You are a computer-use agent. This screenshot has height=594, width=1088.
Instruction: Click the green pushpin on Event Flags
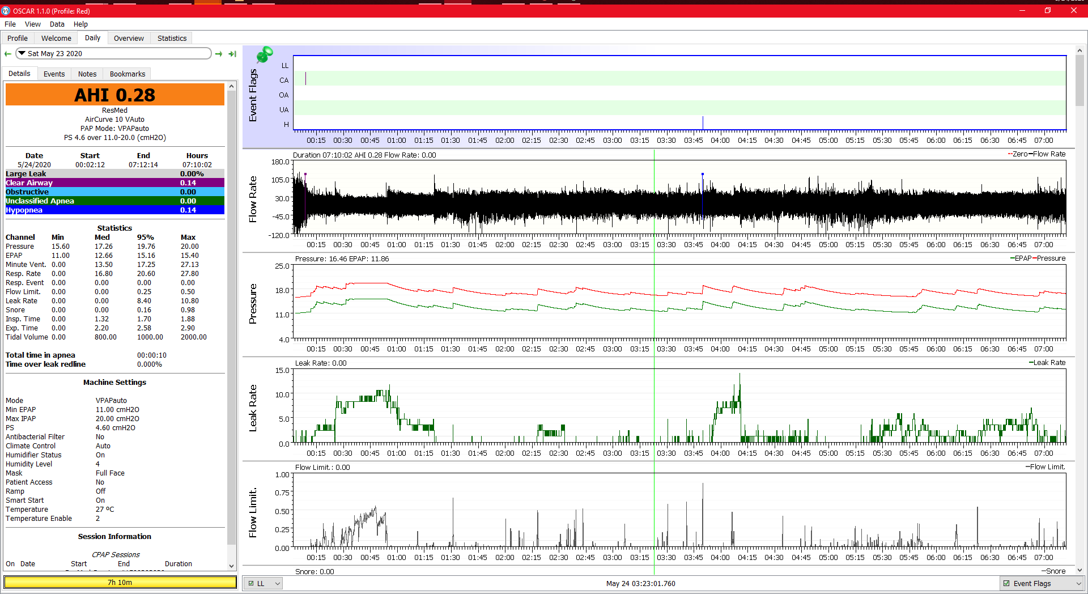pos(264,55)
